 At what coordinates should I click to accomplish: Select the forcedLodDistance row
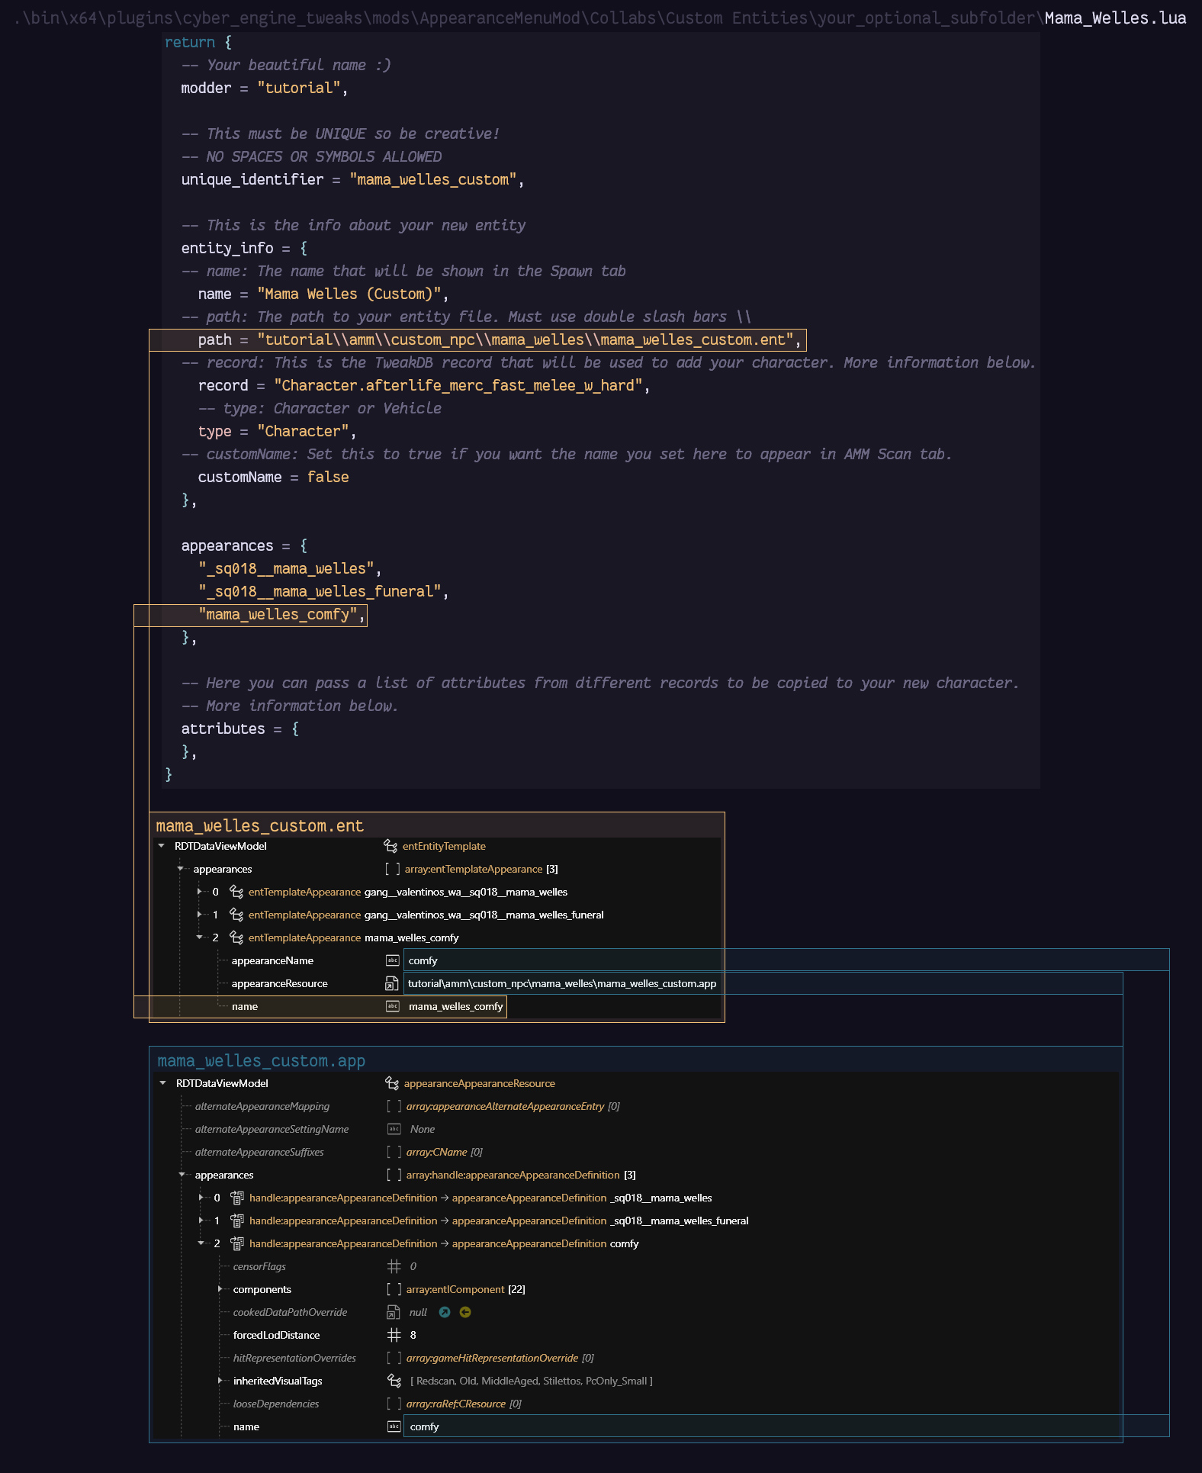pyautogui.click(x=636, y=1335)
